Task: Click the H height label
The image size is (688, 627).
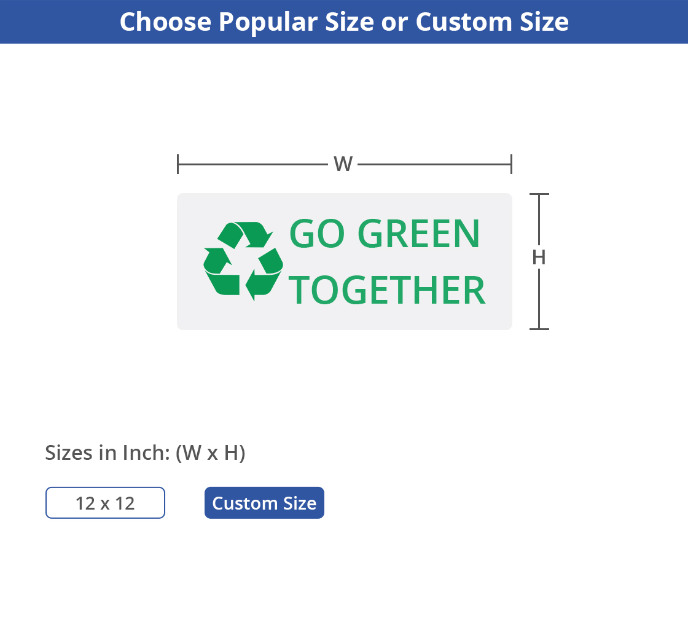Action: (x=539, y=258)
